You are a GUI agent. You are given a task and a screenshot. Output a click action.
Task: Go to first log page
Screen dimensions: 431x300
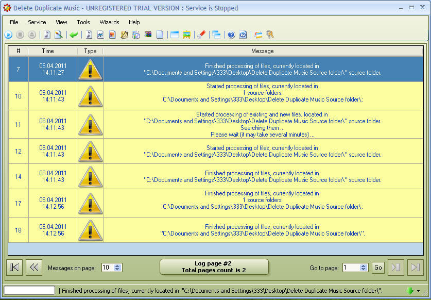(14, 267)
